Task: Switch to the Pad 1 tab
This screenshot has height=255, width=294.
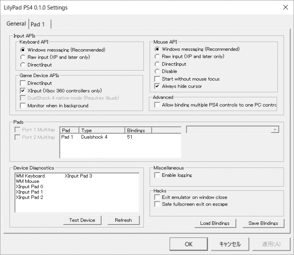Action: [x=40, y=24]
